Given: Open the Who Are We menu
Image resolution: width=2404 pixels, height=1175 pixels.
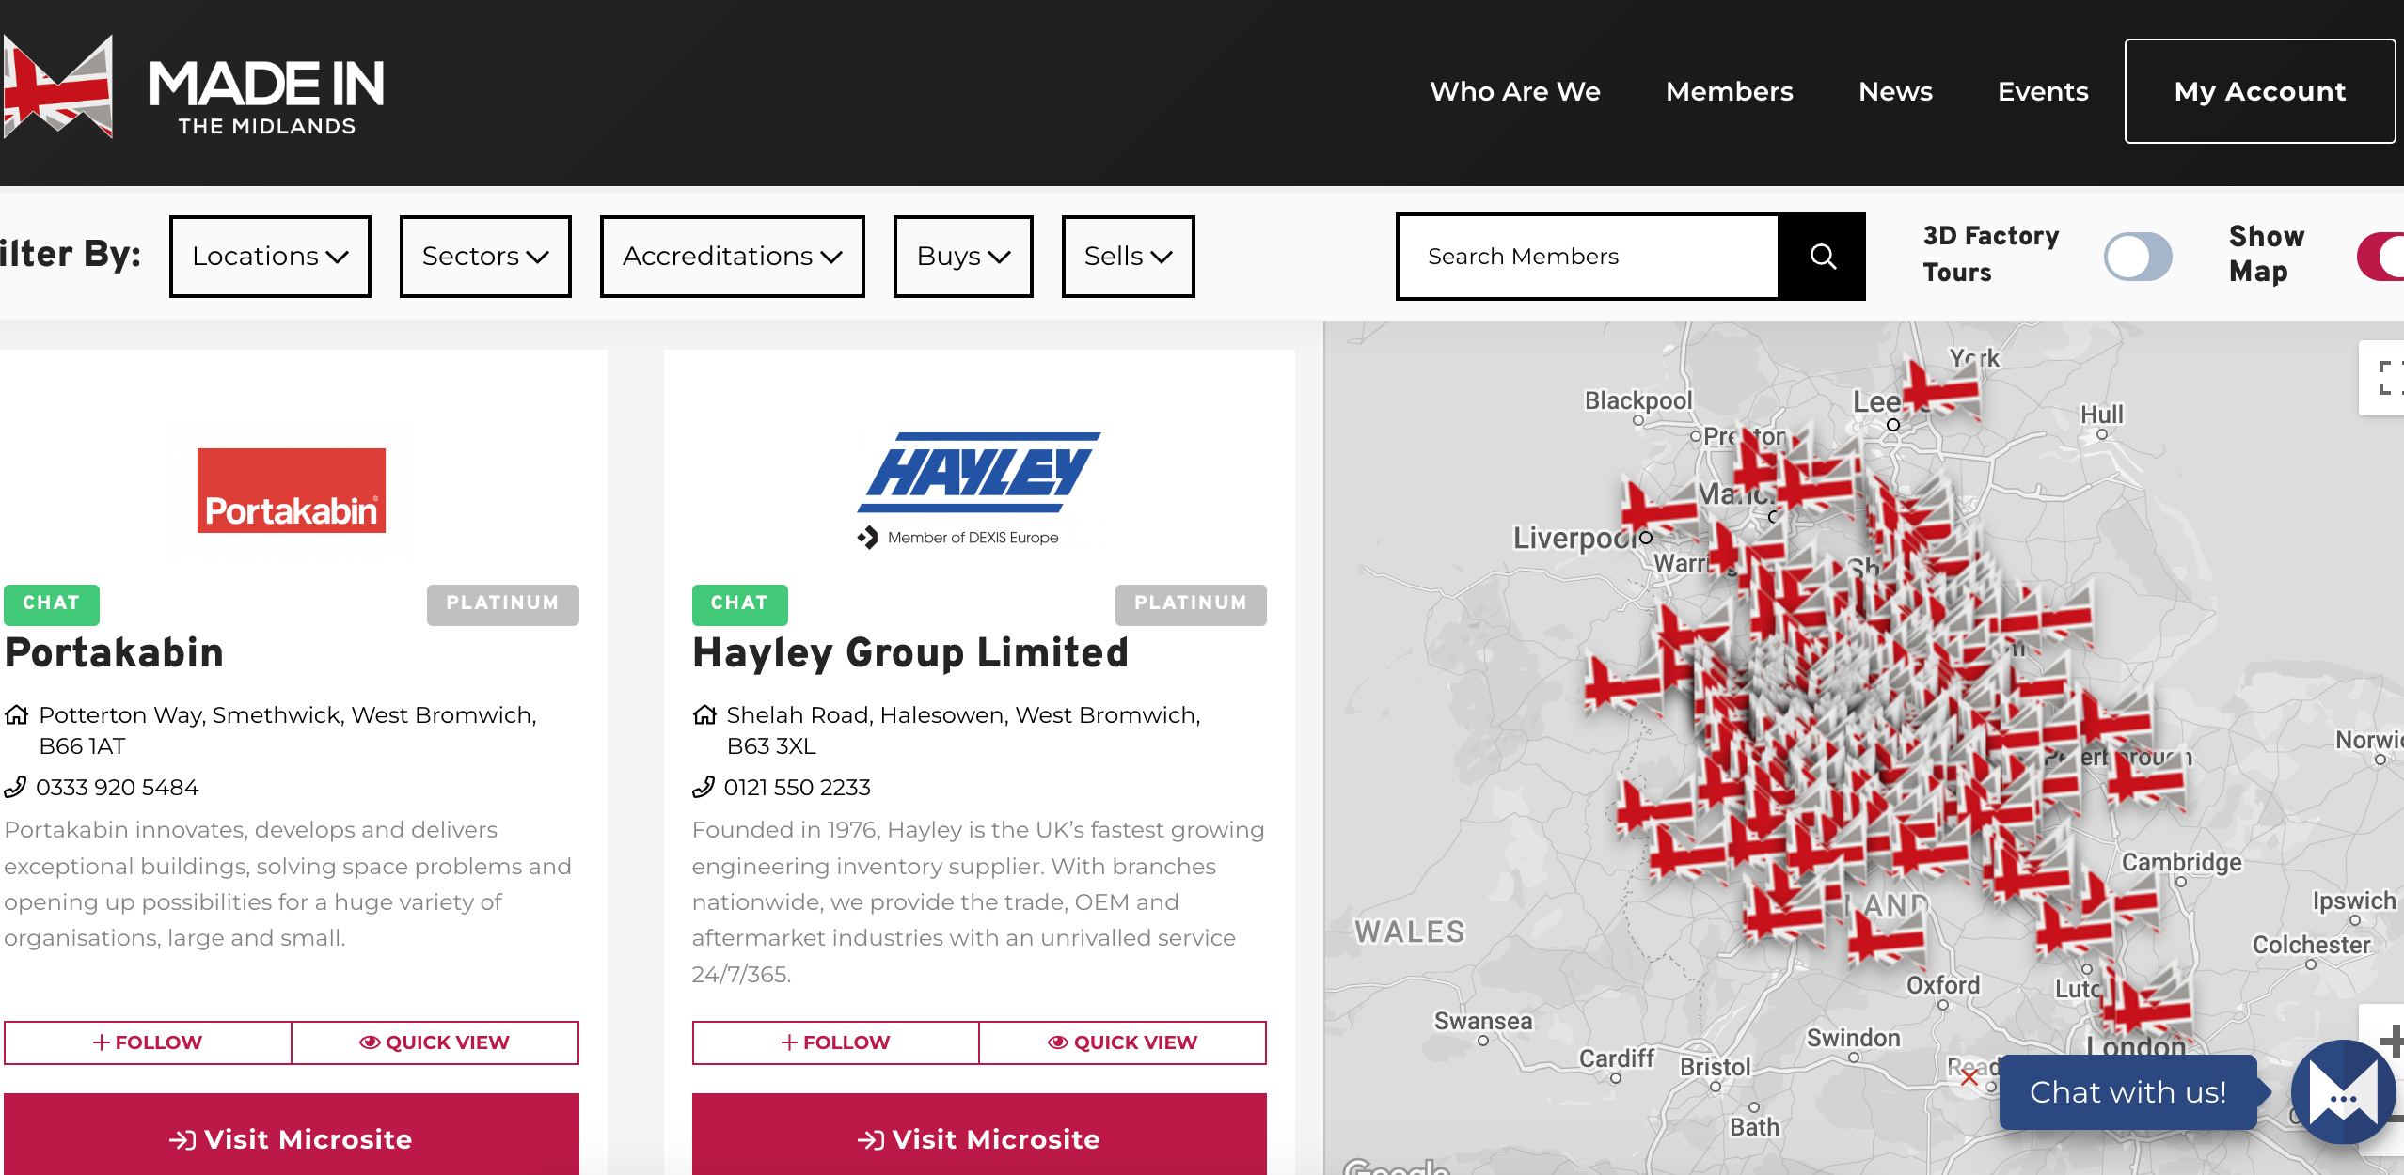Looking at the screenshot, I should click(1515, 91).
